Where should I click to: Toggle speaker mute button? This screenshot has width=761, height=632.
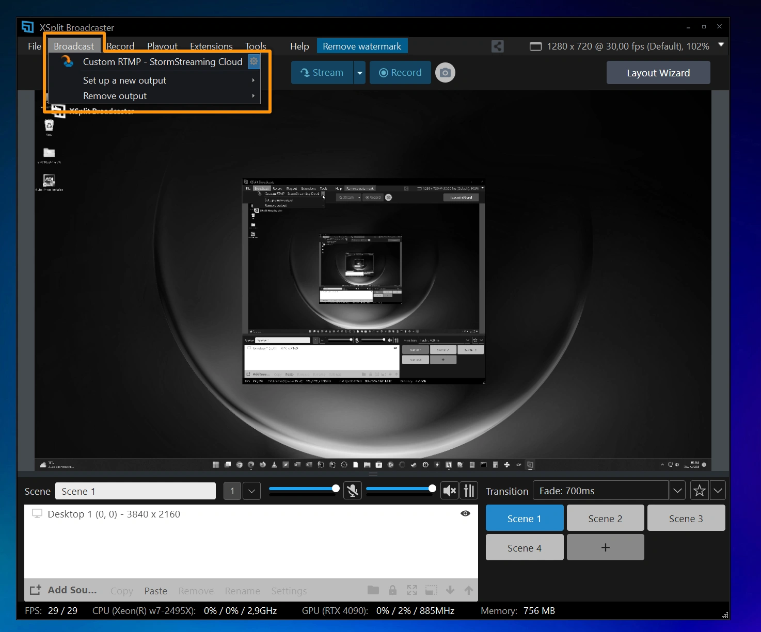click(449, 491)
